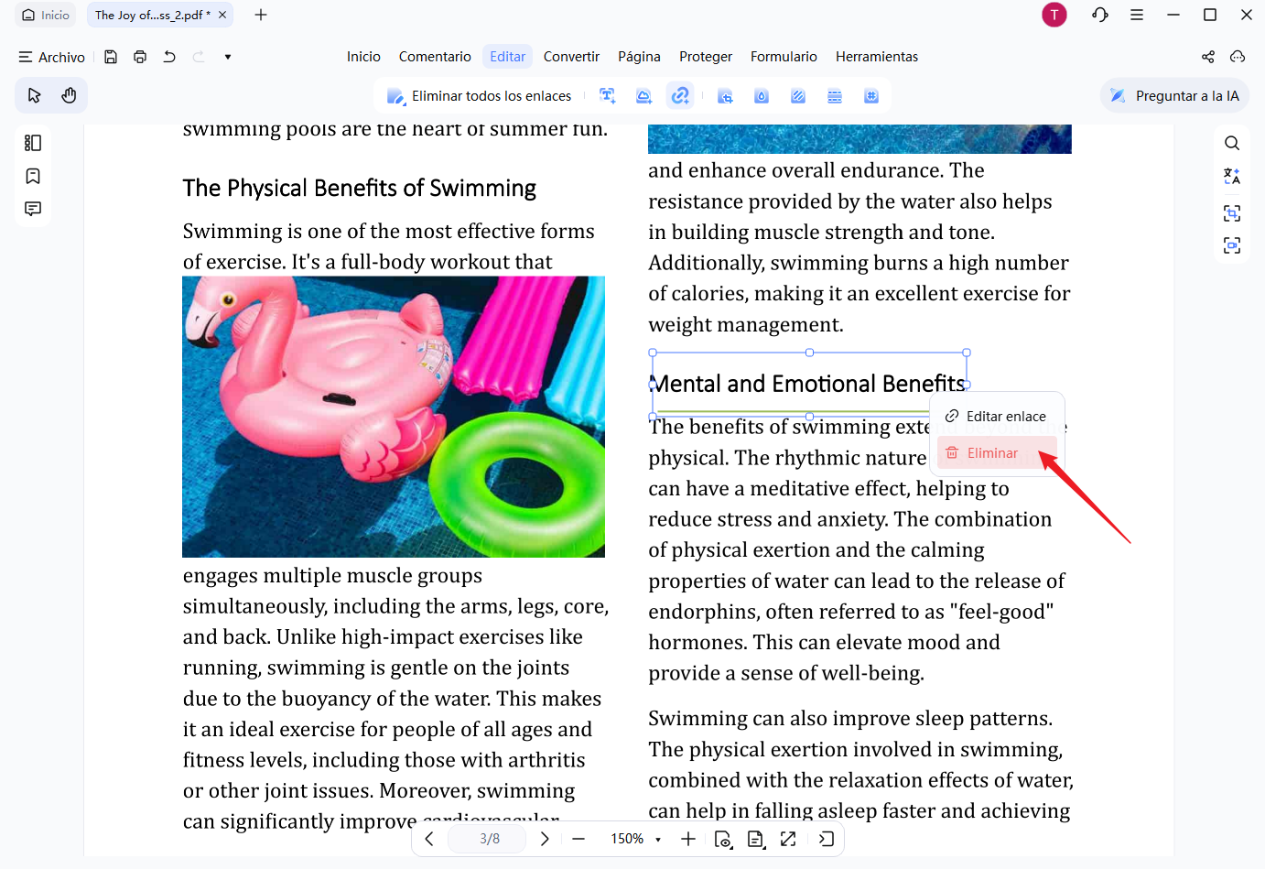Enter full screen view mode
Viewport: 1265px width, 869px height.
(788, 839)
